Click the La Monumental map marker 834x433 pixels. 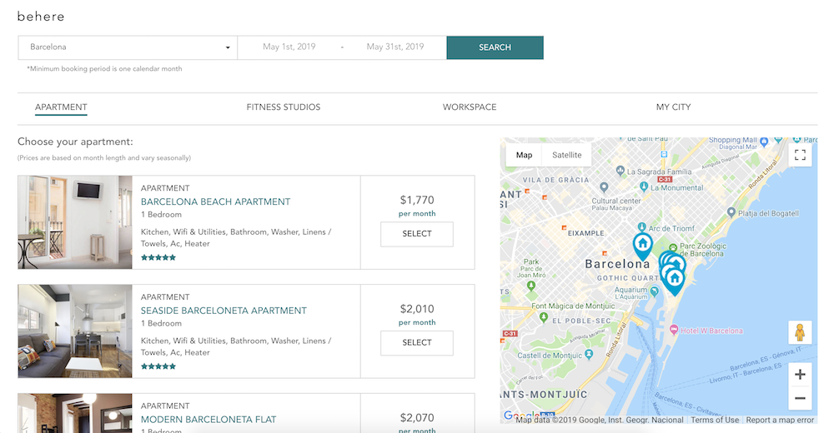(x=644, y=187)
